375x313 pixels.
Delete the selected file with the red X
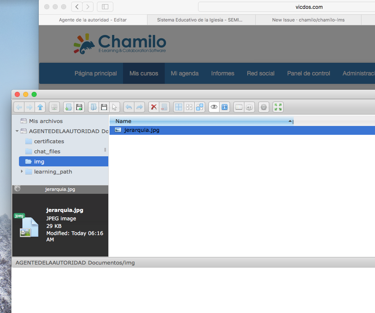click(x=153, y=107)
